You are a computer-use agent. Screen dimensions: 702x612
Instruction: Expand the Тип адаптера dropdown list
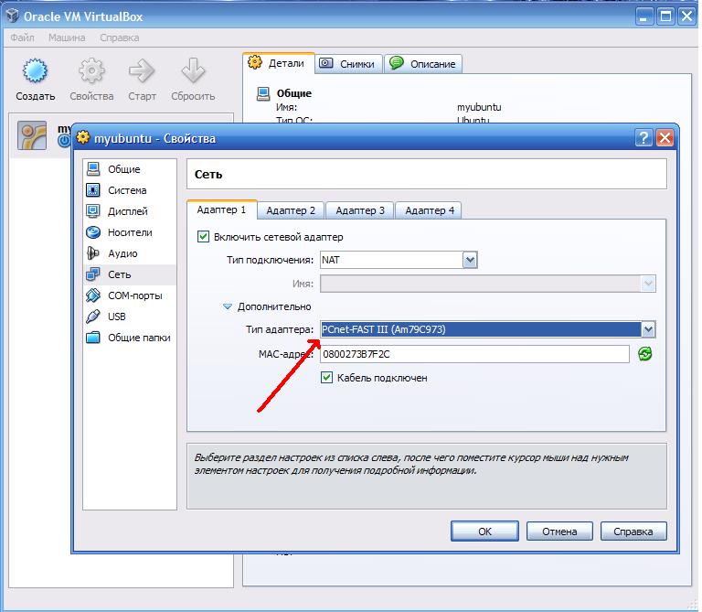[648, 329]
